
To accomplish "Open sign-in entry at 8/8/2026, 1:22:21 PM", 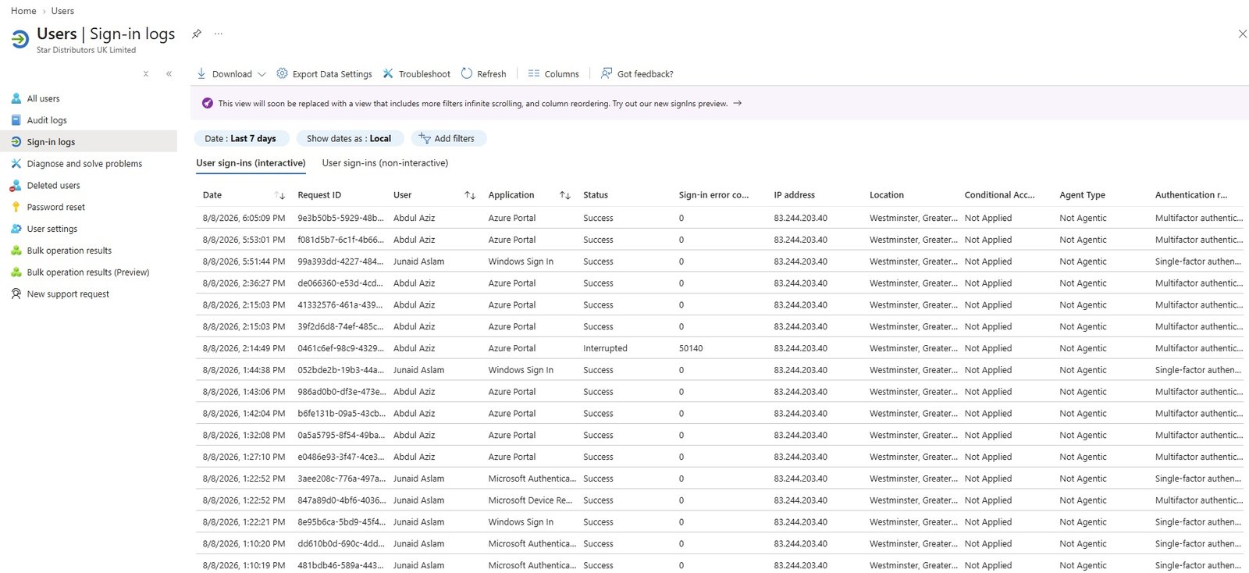I will point(244,522).
